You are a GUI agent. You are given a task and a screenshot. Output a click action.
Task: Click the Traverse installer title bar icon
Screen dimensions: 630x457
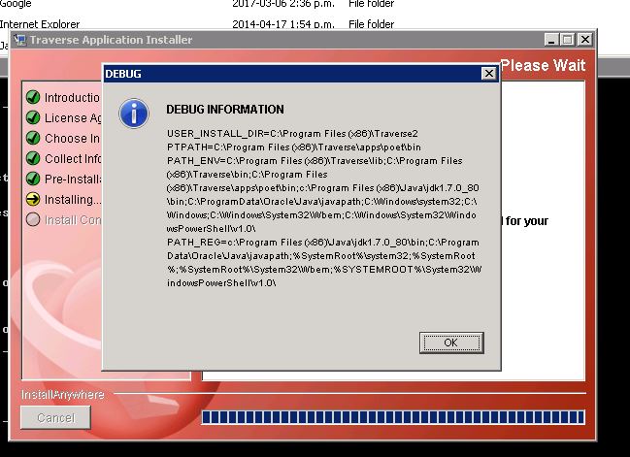[19, 40]
